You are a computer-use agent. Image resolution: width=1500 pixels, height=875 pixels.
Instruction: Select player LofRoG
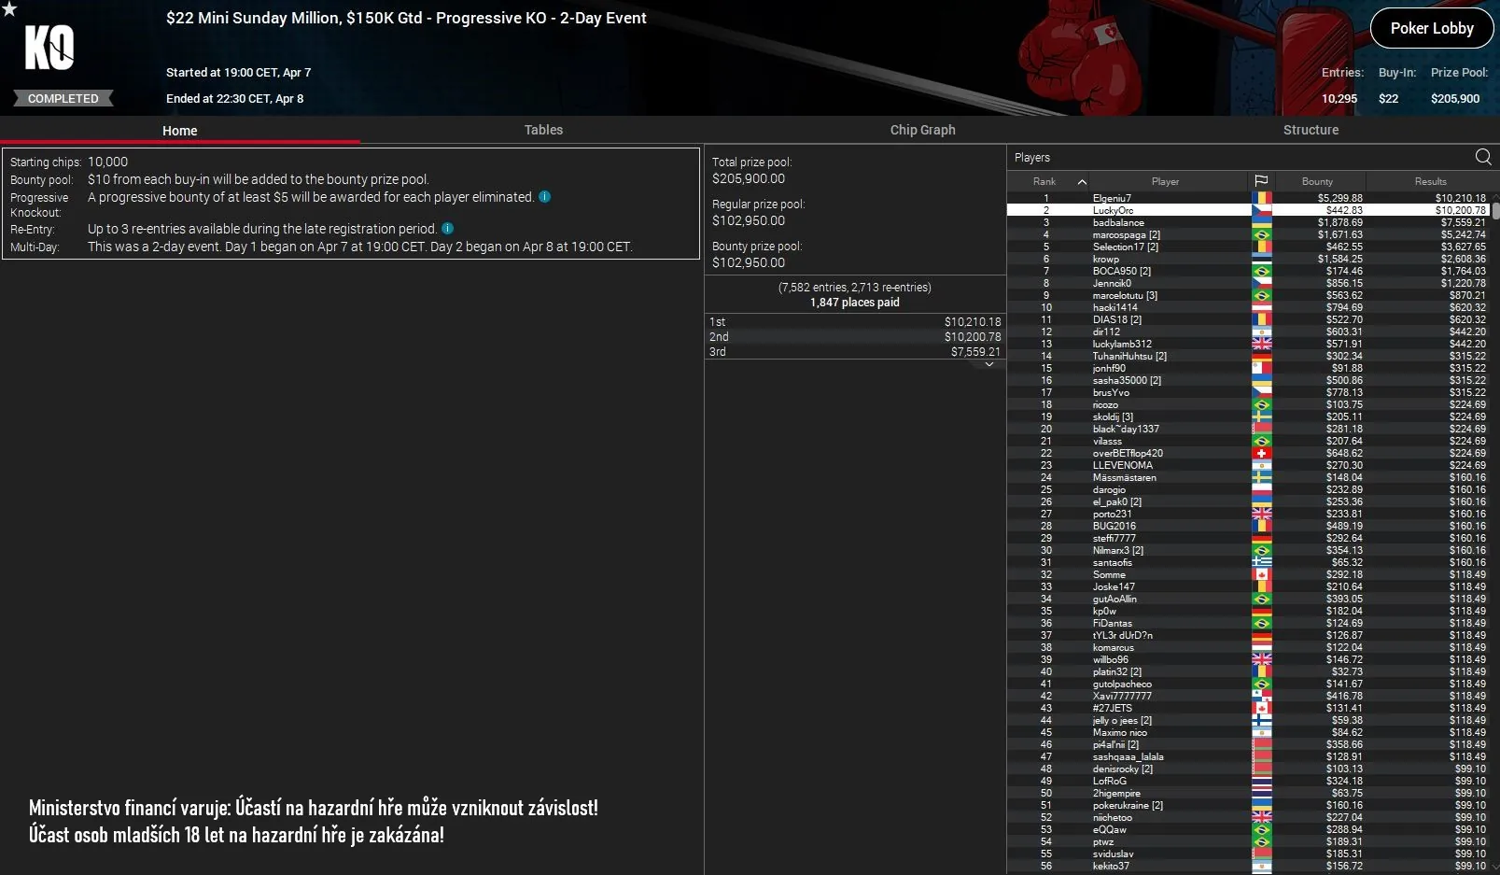click(x=1249, y=781)
